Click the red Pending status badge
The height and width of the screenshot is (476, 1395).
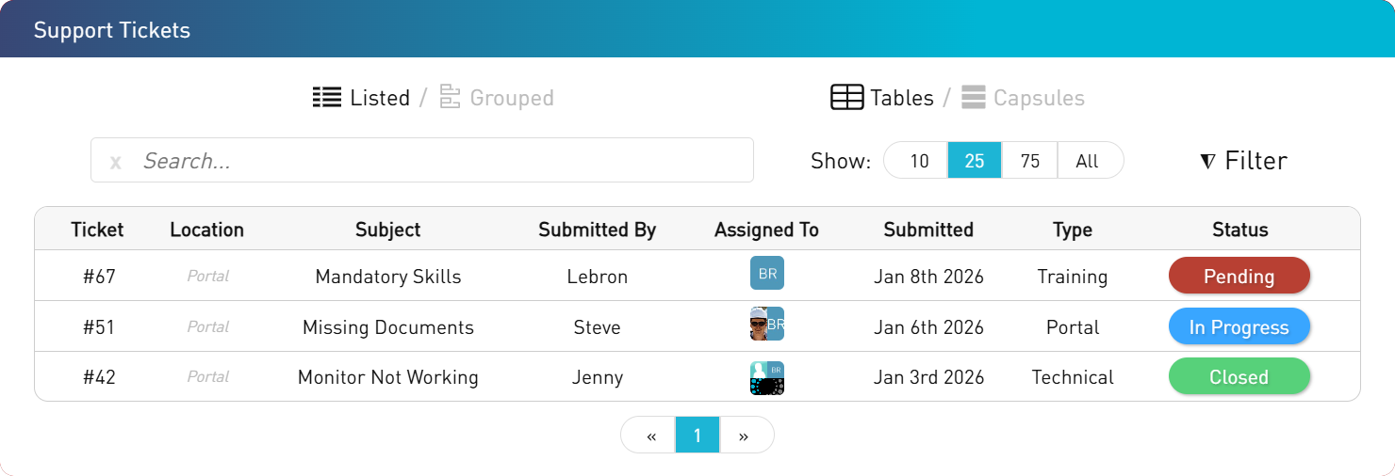tap(1239, 277)
